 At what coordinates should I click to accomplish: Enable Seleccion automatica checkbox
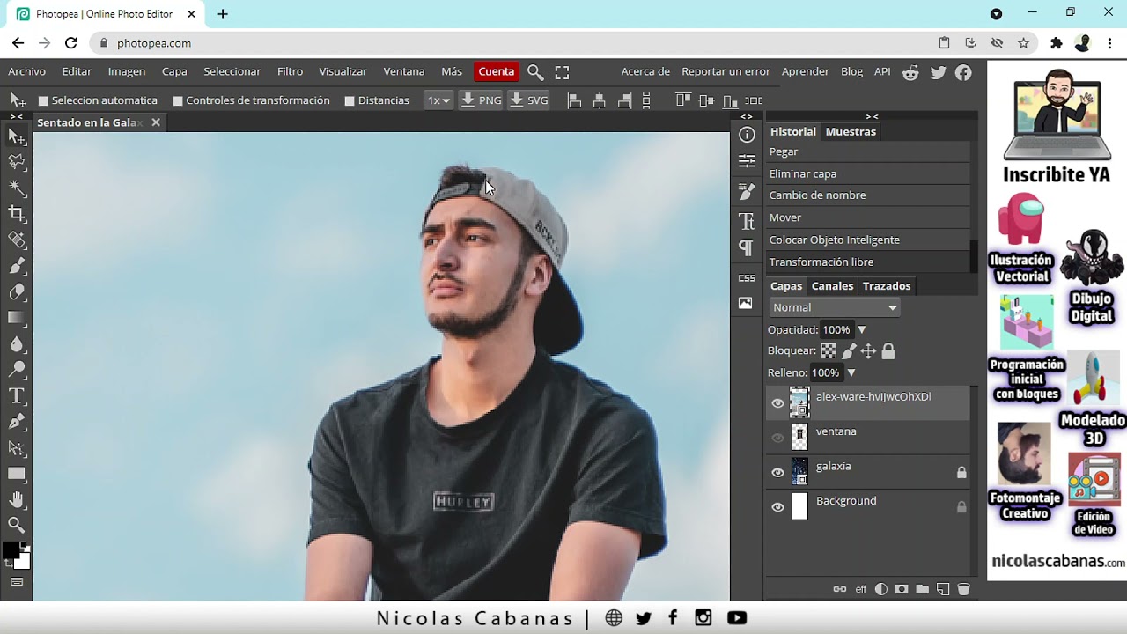point(43,101)
